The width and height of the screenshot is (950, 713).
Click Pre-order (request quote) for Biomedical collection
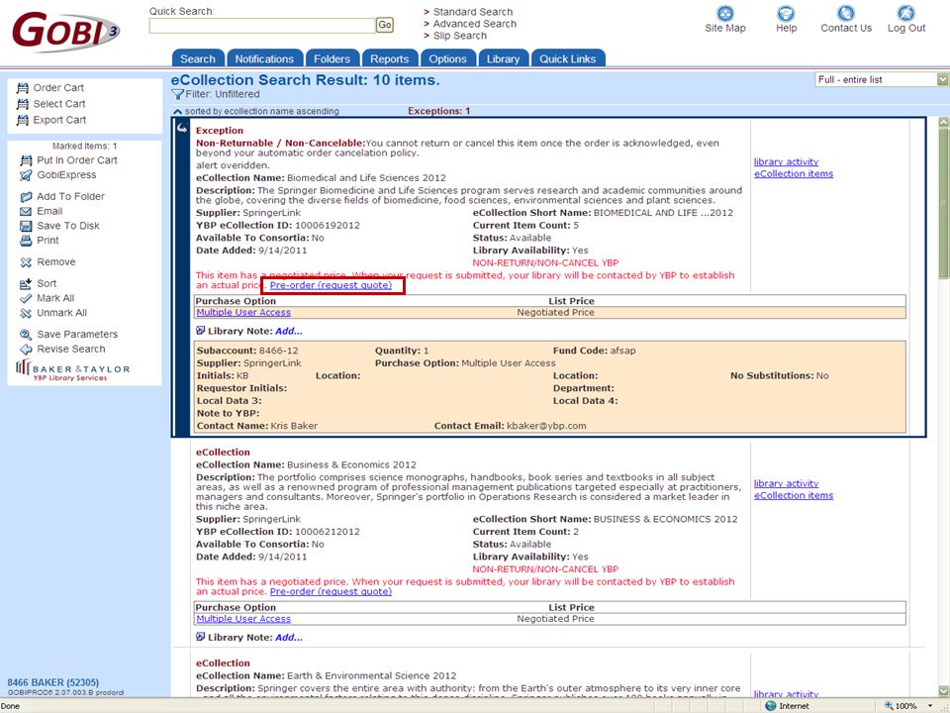click(331, 285)
